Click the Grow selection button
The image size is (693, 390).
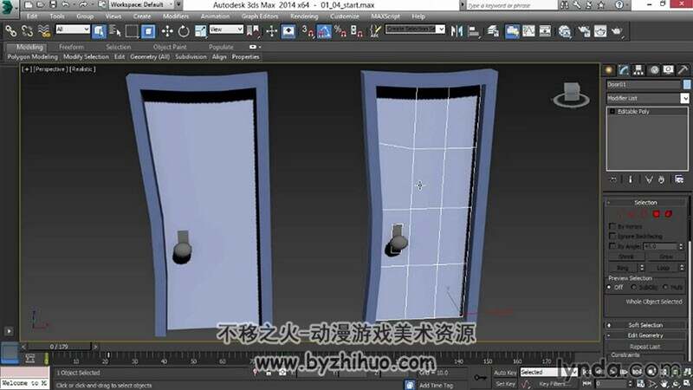665,257
